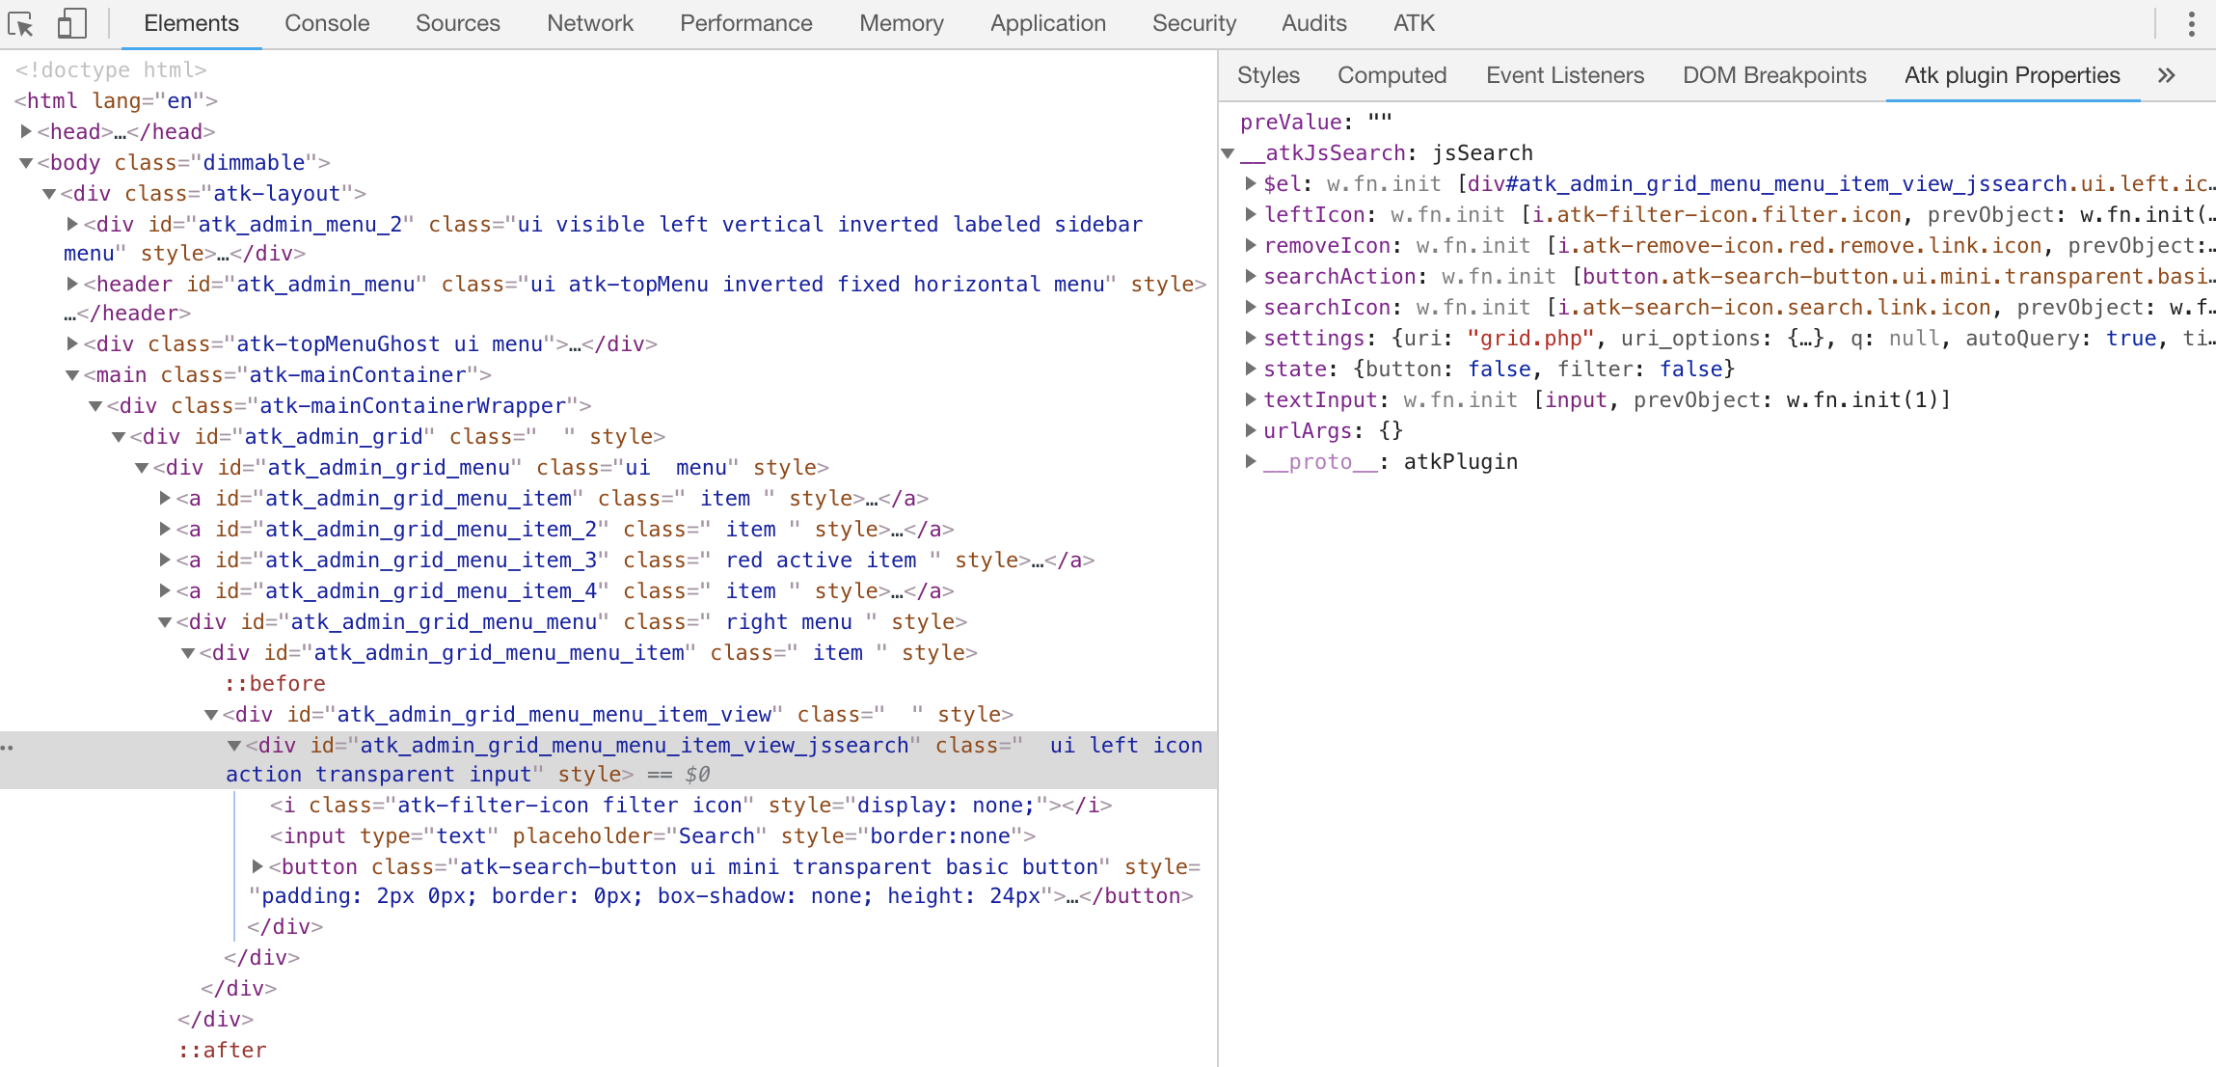Expand the settings property object

pos(1250,338)
